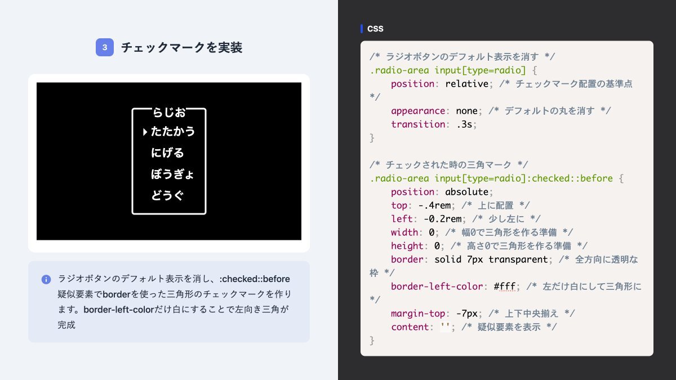The width and height of the screenshot is (676, 380).
Task: Click the blue step number 3 badge
Action: 105,47
